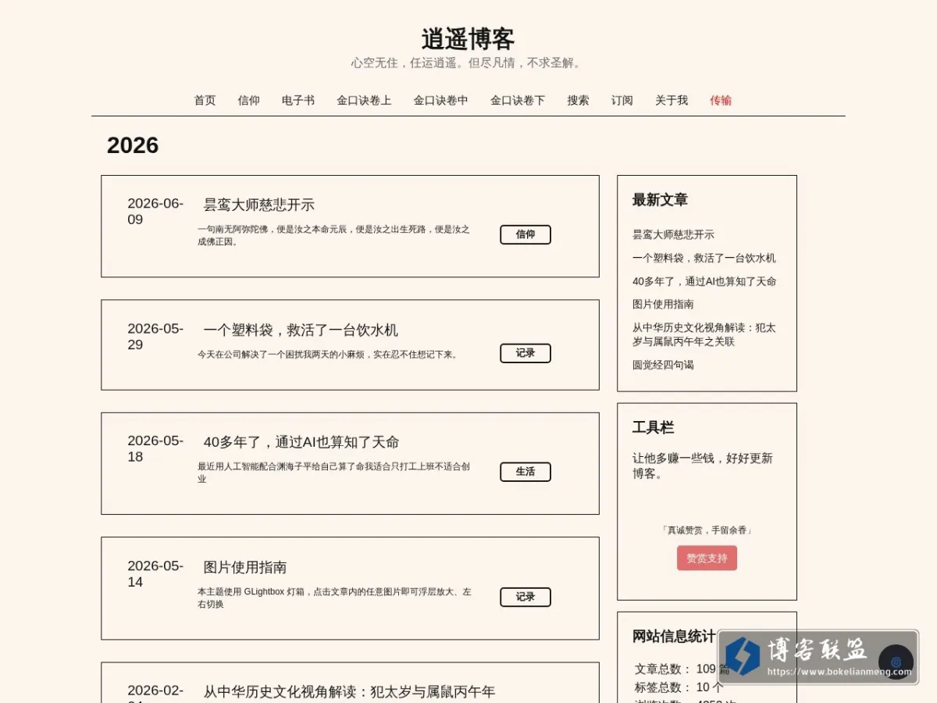The image size is (937, 703).
Task: Click the red 赞赏支持 button
Action: [707, 558]
